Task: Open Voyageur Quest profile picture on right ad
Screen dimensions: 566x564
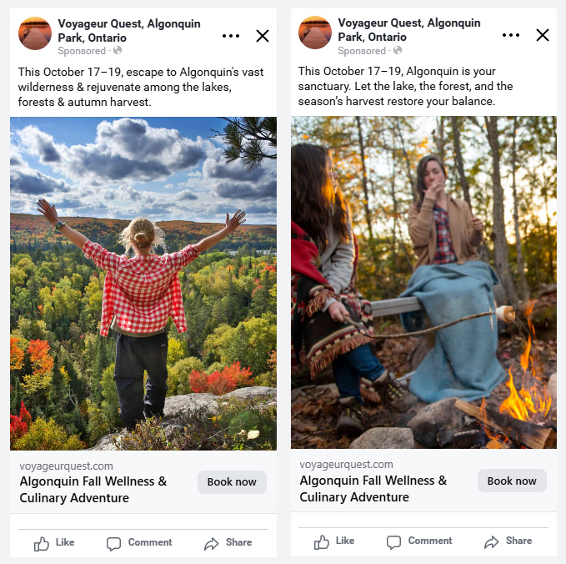Action: point(315,33)
